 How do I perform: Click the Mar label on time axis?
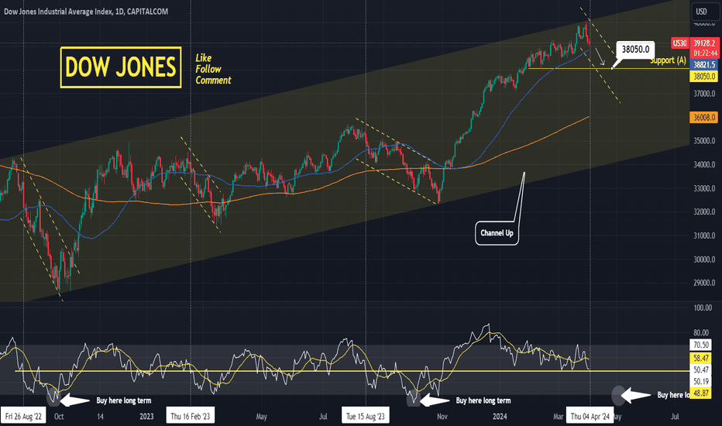pos(558,417)
